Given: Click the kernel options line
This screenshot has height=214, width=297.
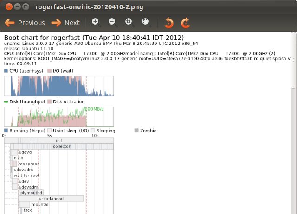Looking at the screenshot, I should tap(147, 59).
